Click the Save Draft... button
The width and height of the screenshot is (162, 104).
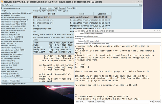91,102
